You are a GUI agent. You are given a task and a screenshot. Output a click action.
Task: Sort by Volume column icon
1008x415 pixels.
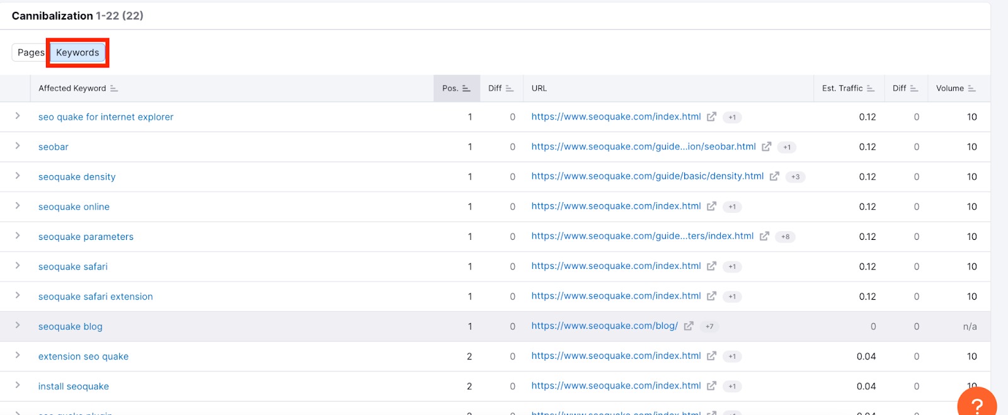[x=972, y=88]
